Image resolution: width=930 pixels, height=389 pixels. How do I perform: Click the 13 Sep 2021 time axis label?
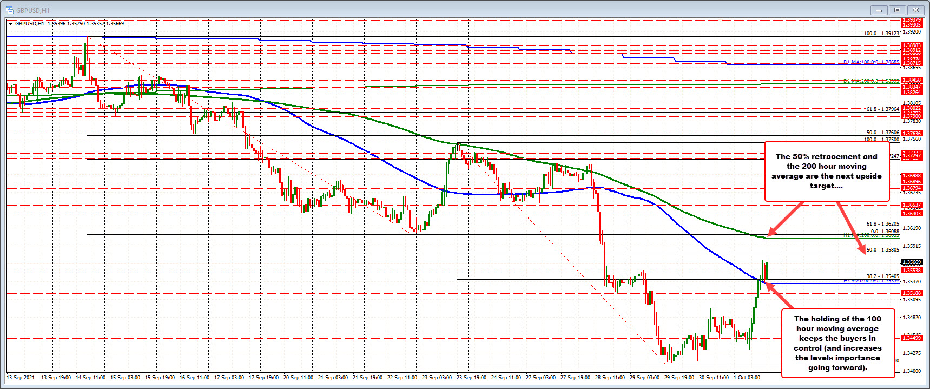21,377
